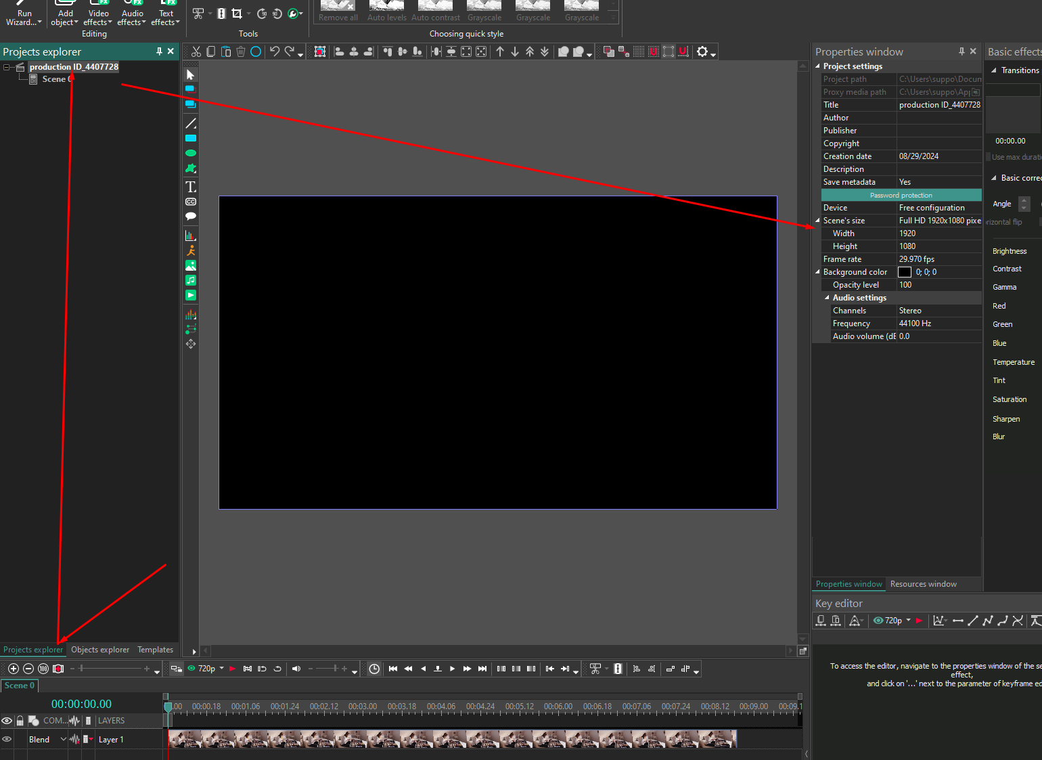Image resolution: width=1042 pixels, height=760 pixels.
Task: Collapse the production ID_4407728 tree node
Action: (7, 67)
